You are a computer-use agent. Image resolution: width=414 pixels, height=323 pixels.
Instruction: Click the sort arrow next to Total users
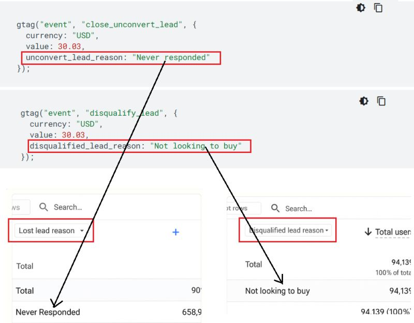[368, 232]
